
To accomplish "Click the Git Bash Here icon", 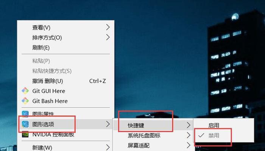I will 25,101.
